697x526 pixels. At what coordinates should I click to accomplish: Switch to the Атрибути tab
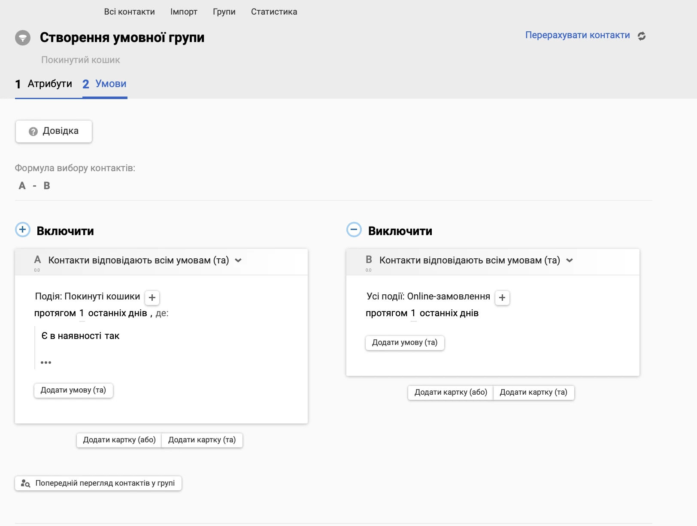click(44, 84)
